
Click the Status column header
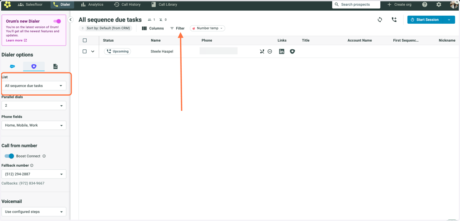108,40
